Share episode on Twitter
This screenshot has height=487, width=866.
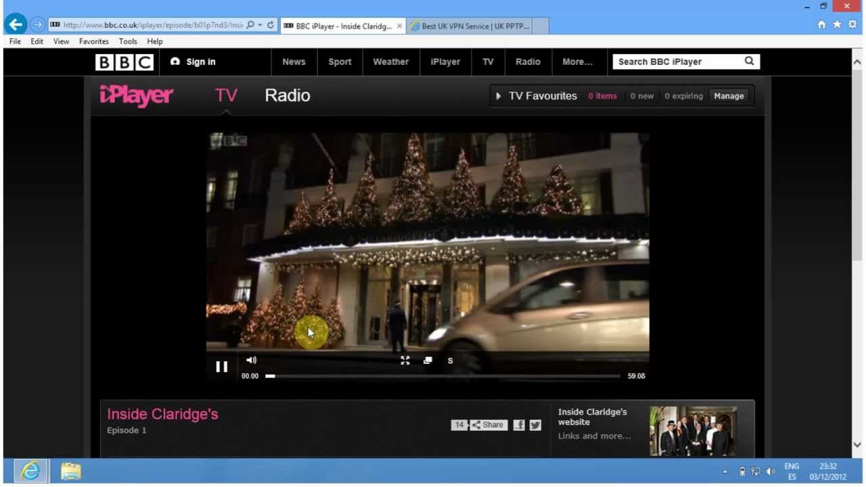(535, 425)
